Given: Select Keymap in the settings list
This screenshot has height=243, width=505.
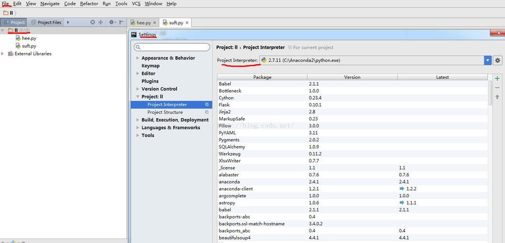Looking at the screenshot, I should pyautogui.click(x=151, y=66).
